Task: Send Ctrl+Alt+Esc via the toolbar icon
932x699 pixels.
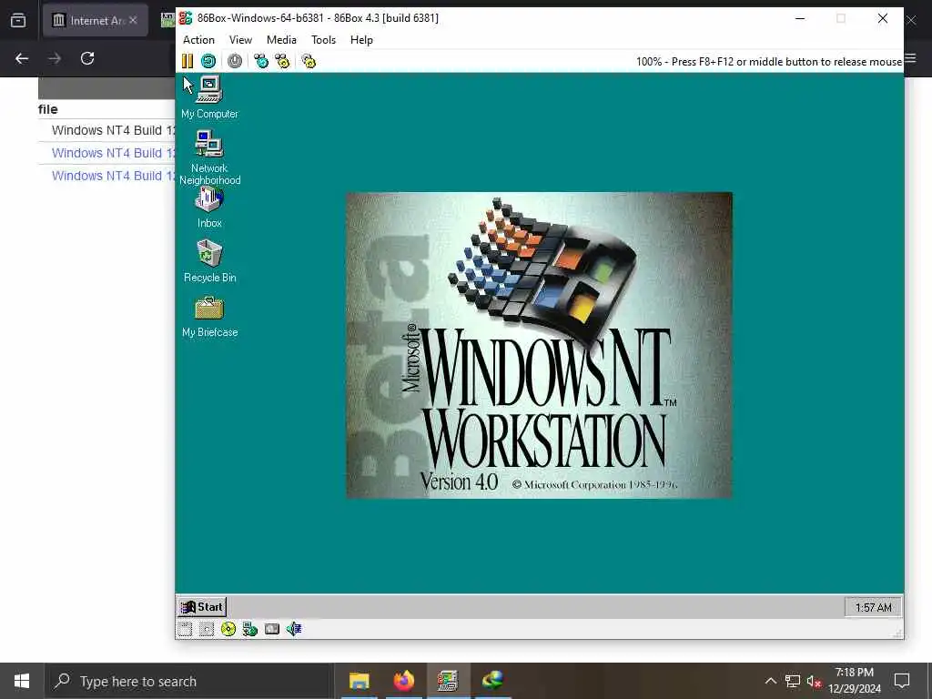Action: 282,61
